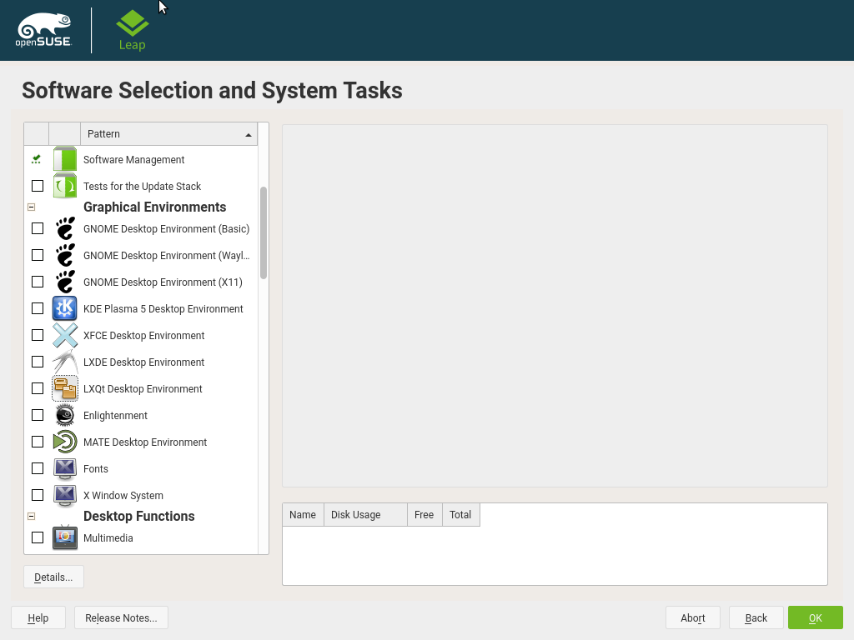854x640 pixels.
Task: Select the KDE Plasma 5 Desktop Environment text
Action: pos(163,308)
